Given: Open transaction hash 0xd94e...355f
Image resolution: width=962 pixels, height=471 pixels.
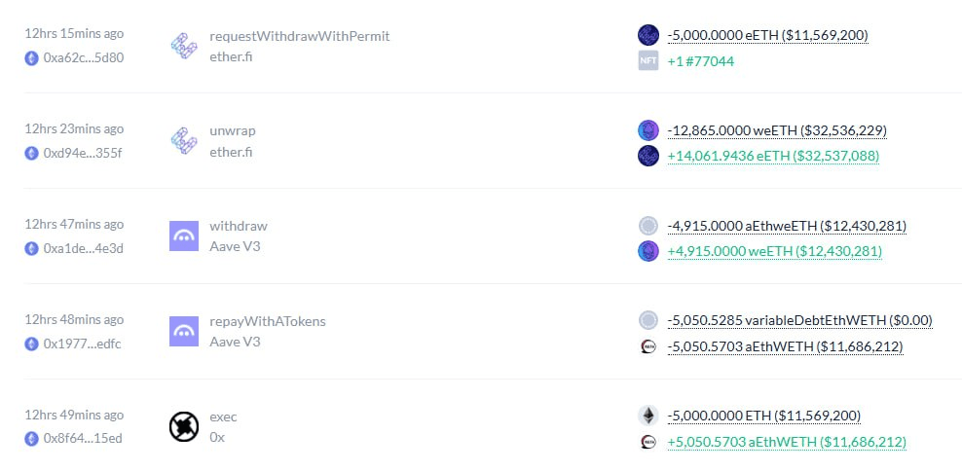Looking at the screenshot, I should 83,153.
